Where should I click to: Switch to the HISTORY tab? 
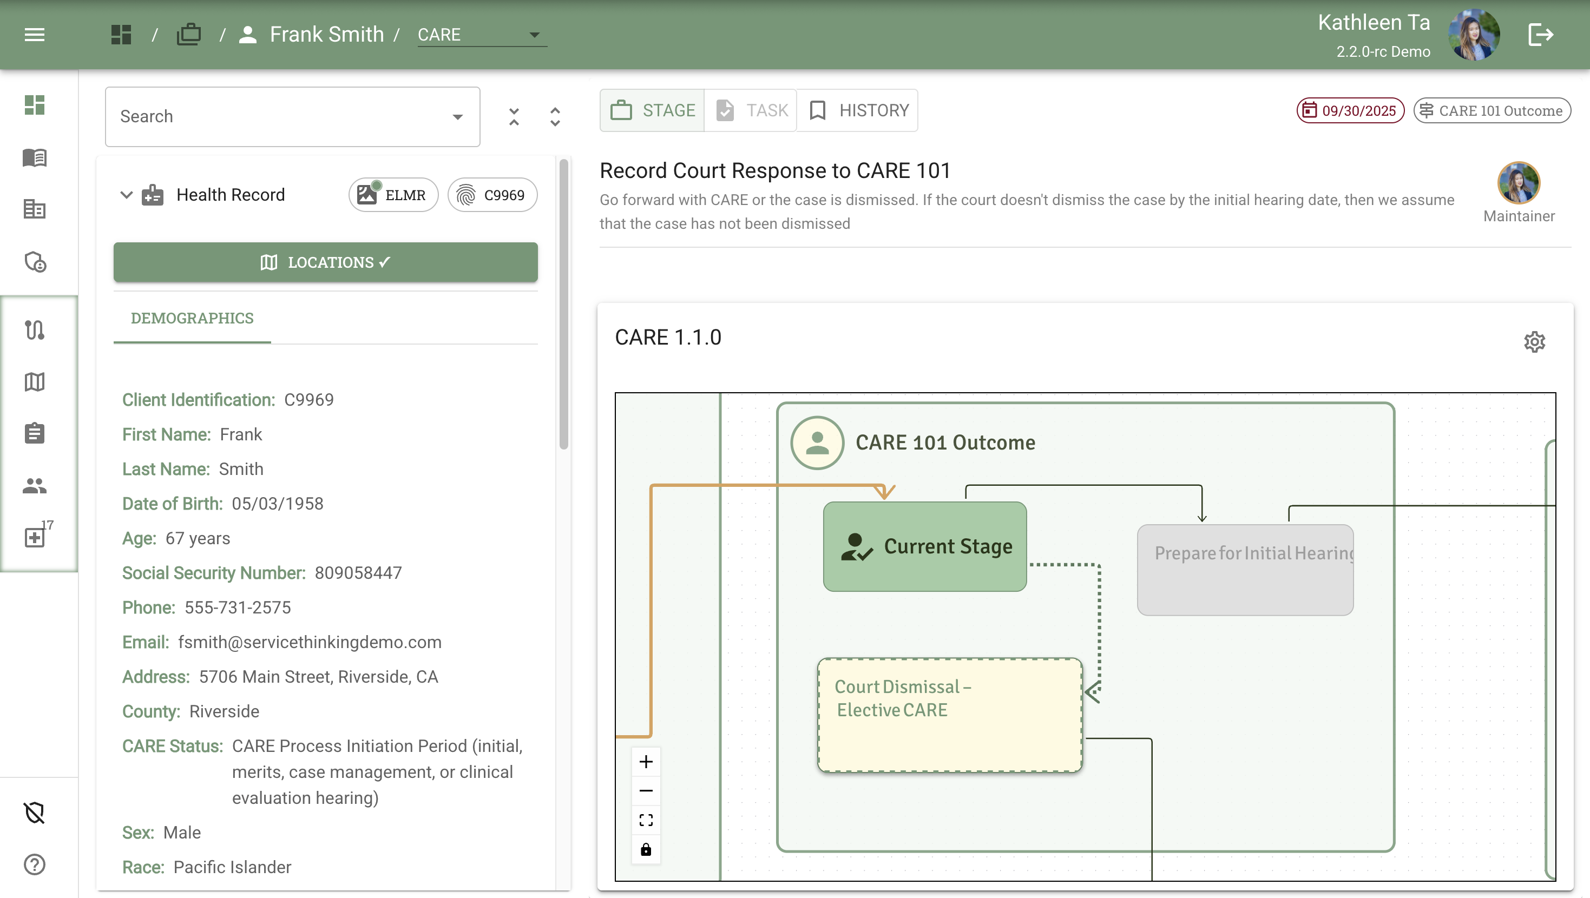click(858, 110)
